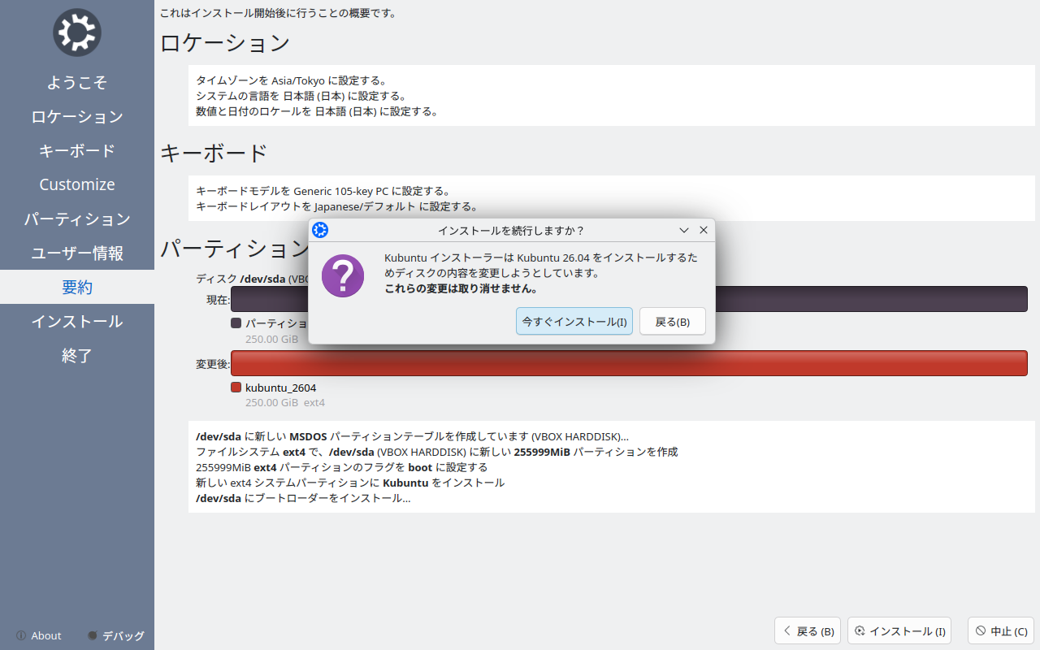Click the overview sentence at the top
This screenshot has width=1040, height=650.
pyautogui.click(x=278, y=13)
